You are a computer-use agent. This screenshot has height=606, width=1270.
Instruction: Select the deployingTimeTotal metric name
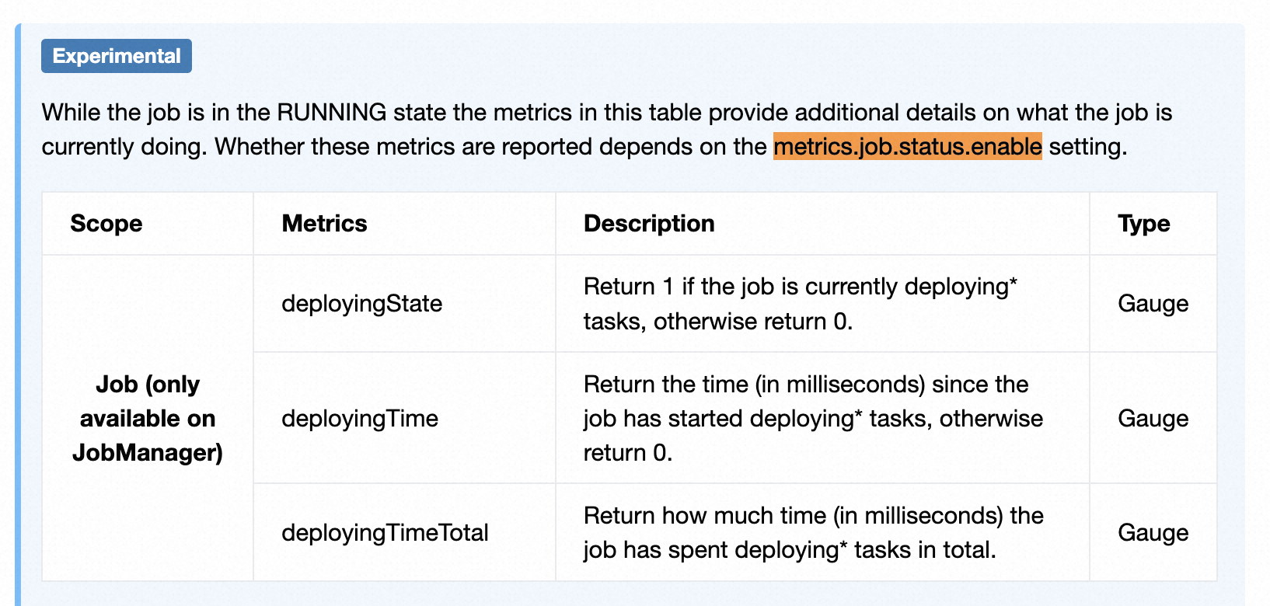(385, 533)
